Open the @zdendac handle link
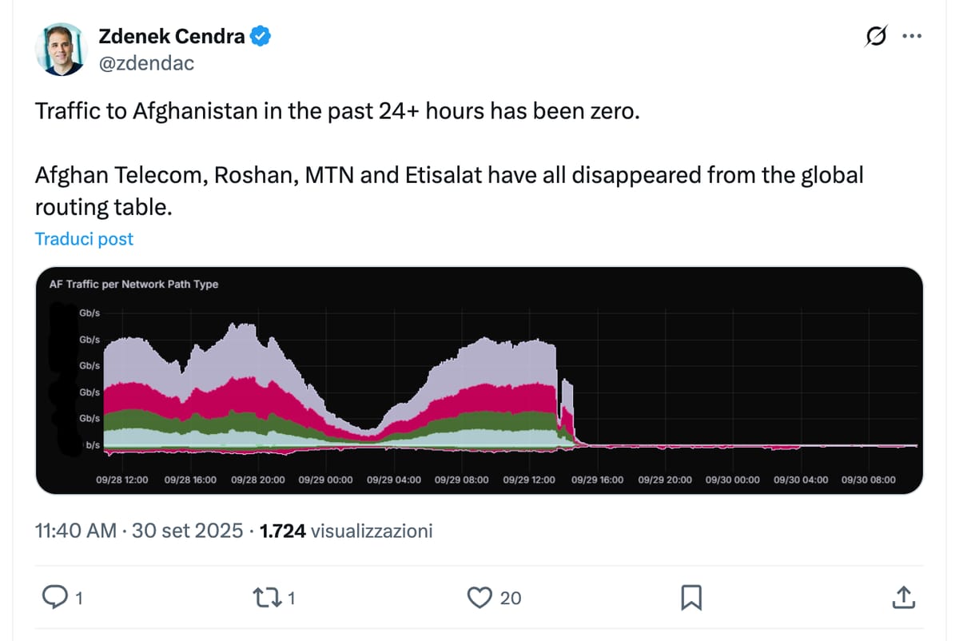The height and width of the screenshot is (641, 959). click(145, 62)
